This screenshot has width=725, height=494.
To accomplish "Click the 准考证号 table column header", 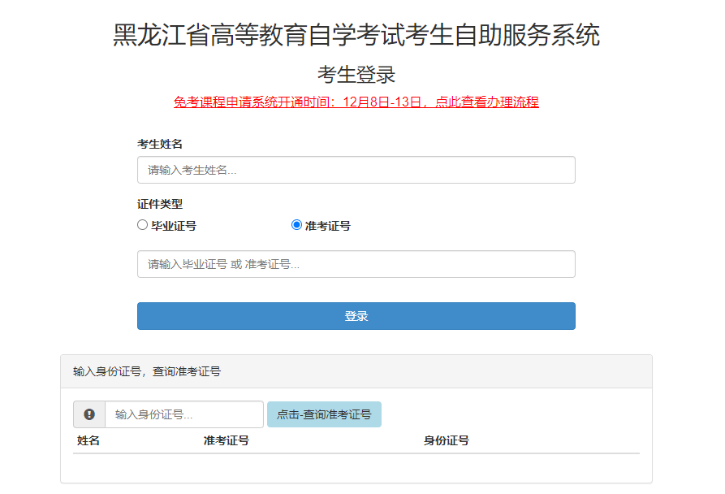I will tap(226, 440).
